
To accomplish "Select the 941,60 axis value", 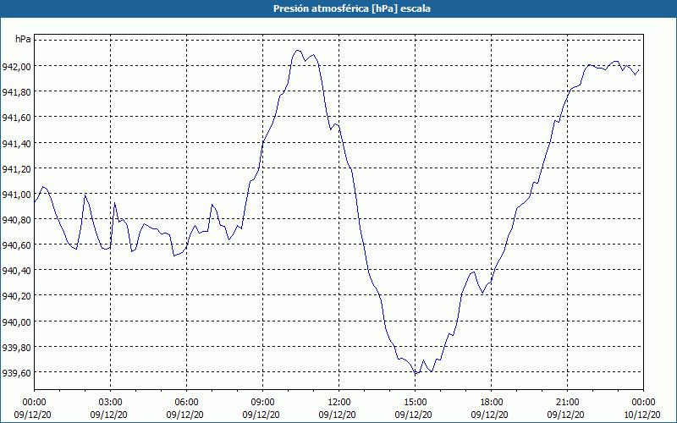I will point(16,118).
